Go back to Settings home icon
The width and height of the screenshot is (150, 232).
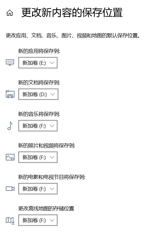click(x=10, y=13)
